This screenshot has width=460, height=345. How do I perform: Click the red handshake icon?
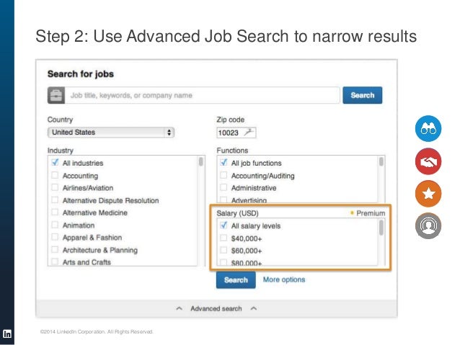point(428,162)
